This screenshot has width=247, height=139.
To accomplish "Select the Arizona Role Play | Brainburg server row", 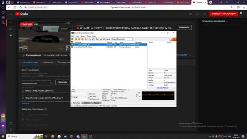I will pyautogui.click(x=109, y=47).
